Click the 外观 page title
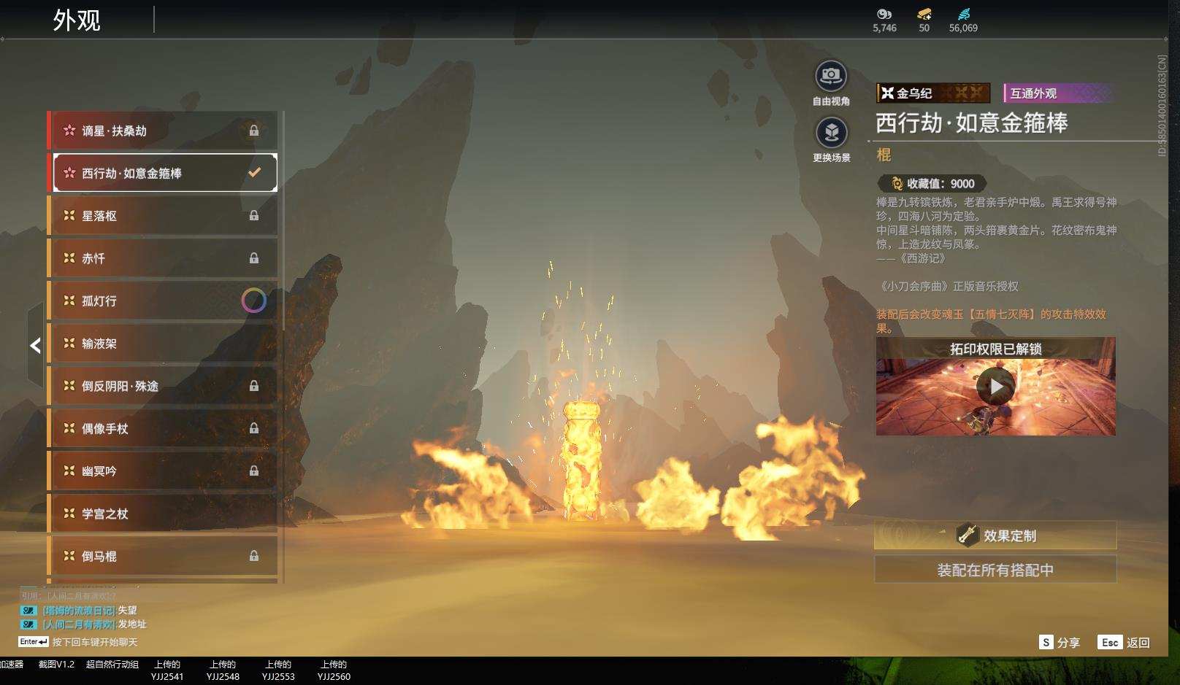 (76, 20)
